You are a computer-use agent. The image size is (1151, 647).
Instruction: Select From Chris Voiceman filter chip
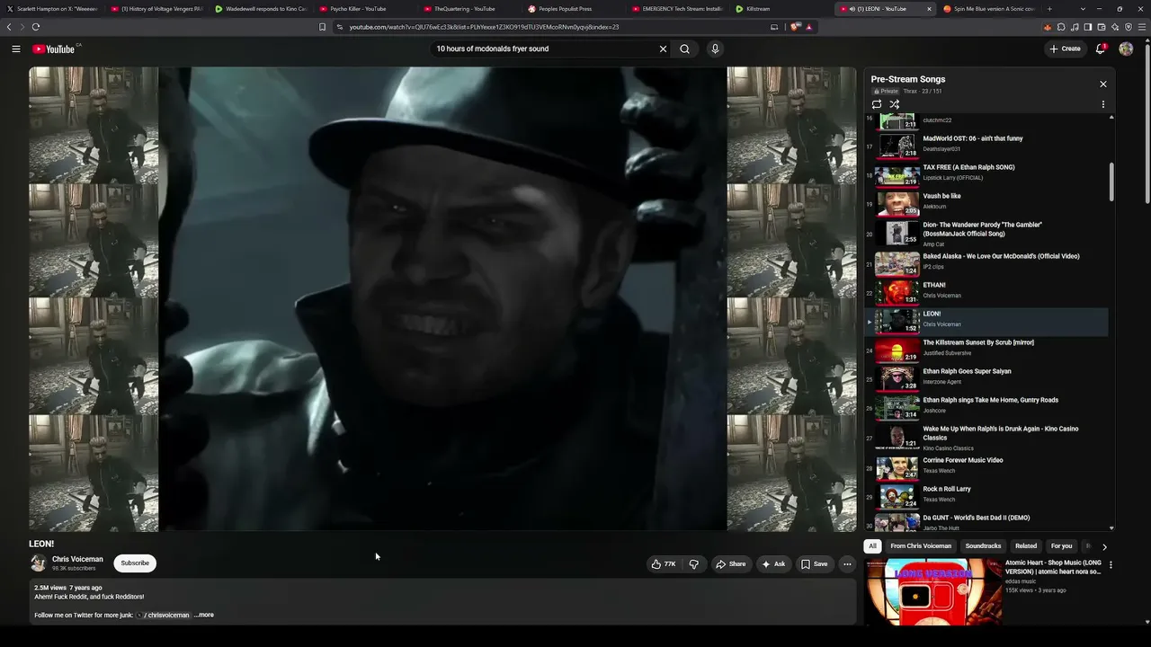tap(921, 546)
